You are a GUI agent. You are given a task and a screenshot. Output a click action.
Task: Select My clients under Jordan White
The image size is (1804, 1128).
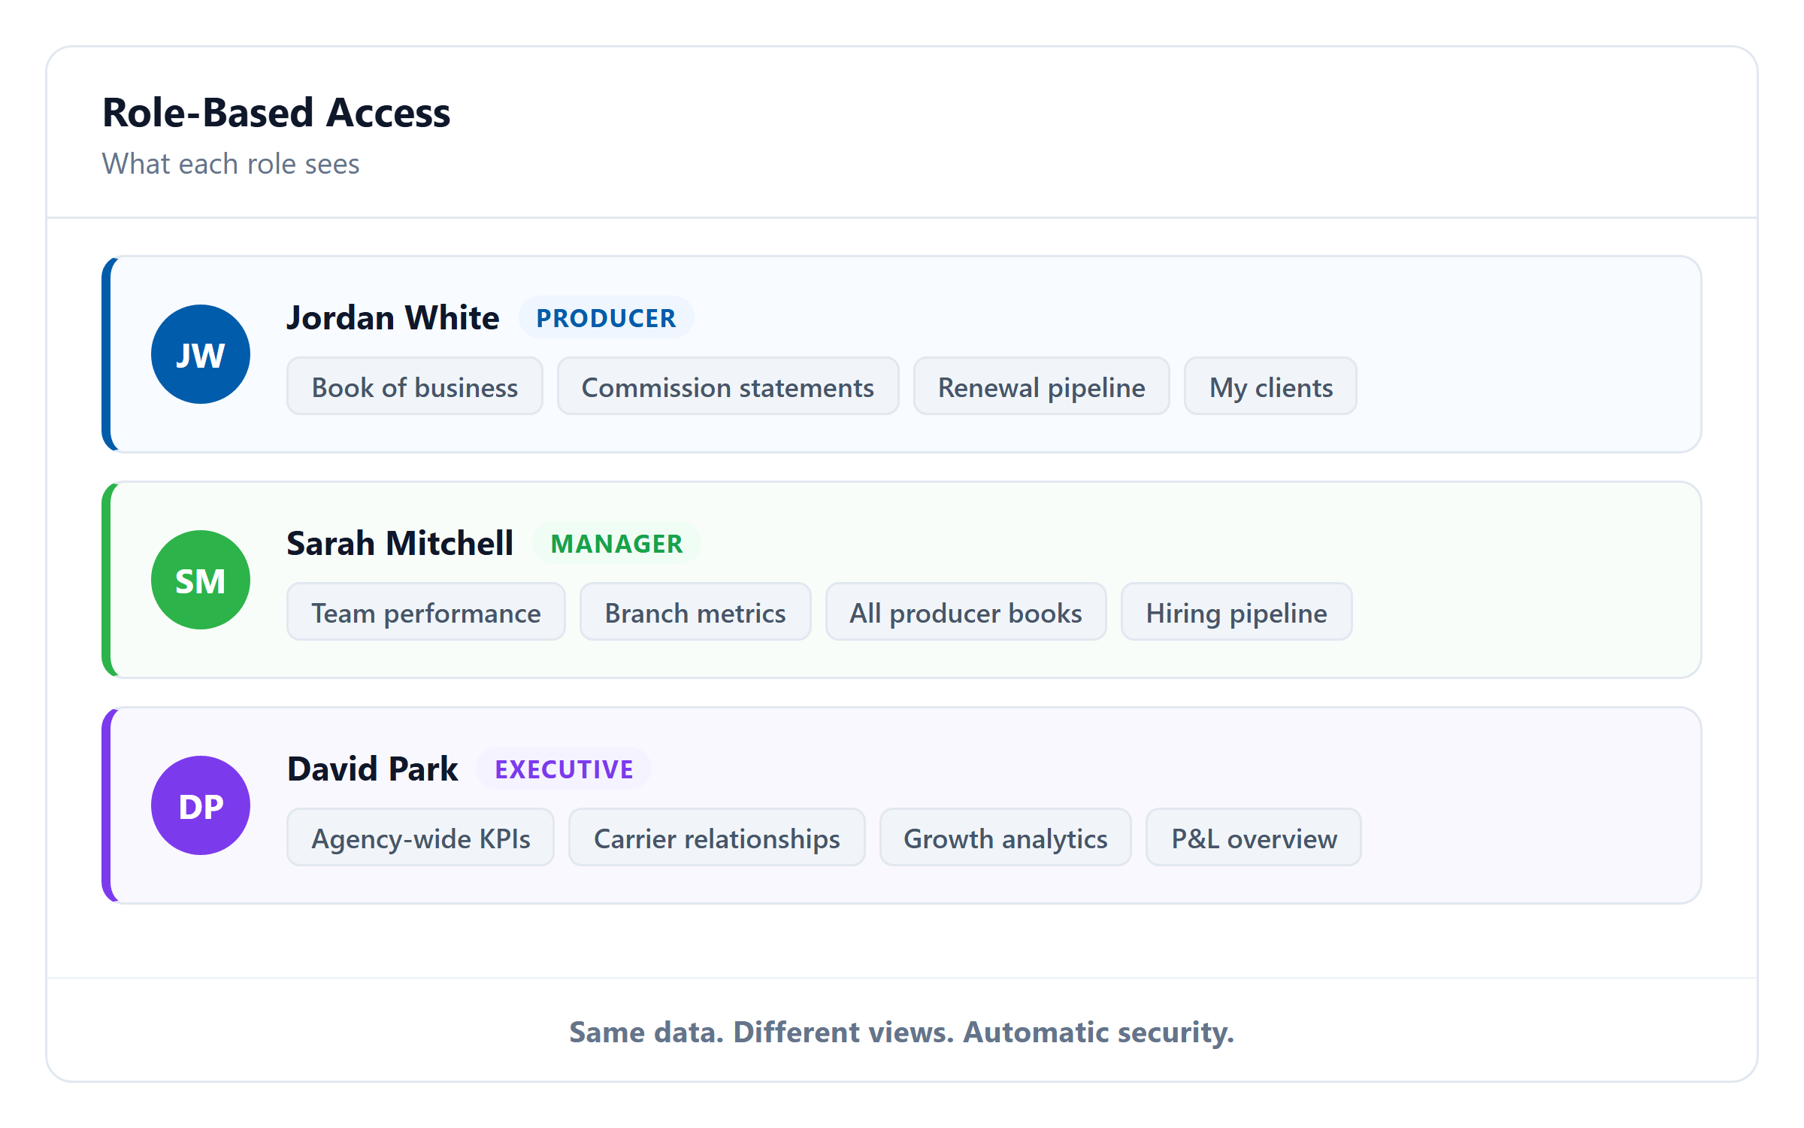pos(1270,387)
